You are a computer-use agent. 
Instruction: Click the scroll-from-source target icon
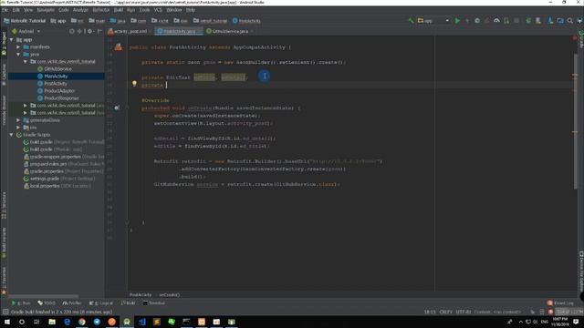coord(72,31)
